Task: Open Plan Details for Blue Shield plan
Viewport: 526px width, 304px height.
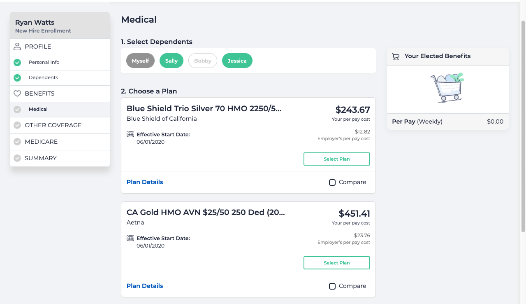Action: point(145,182)
